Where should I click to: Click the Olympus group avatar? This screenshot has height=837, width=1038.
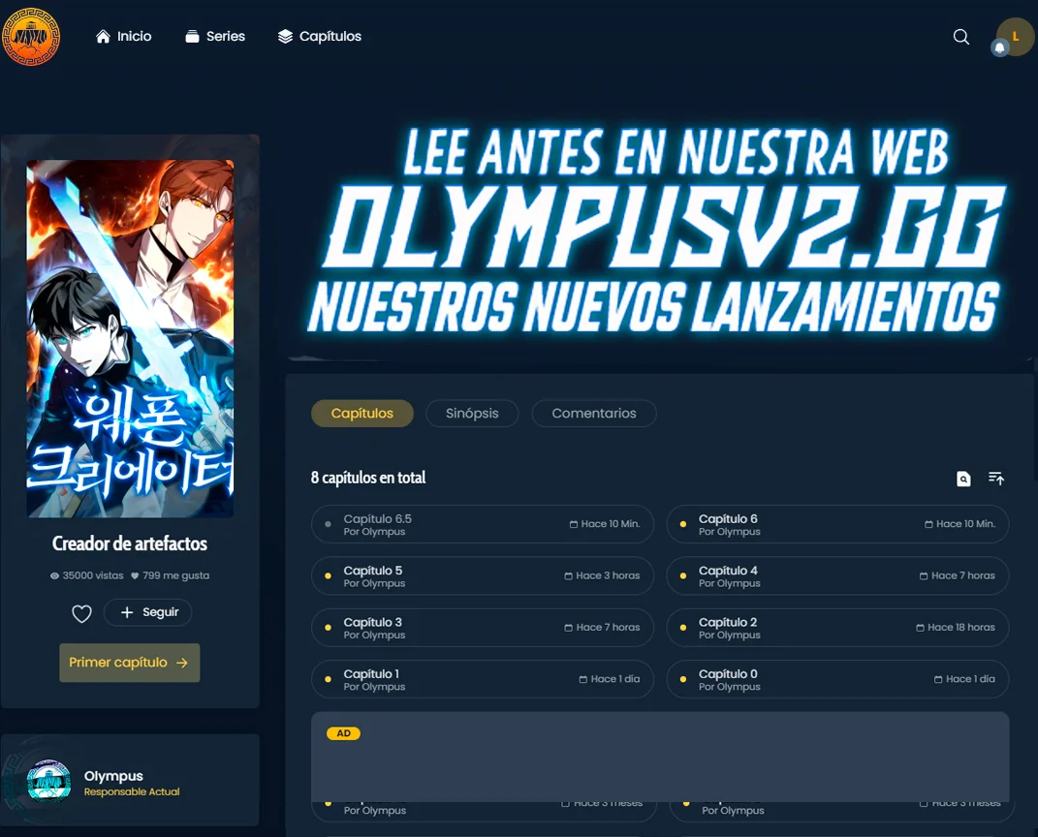click(48, 782)
